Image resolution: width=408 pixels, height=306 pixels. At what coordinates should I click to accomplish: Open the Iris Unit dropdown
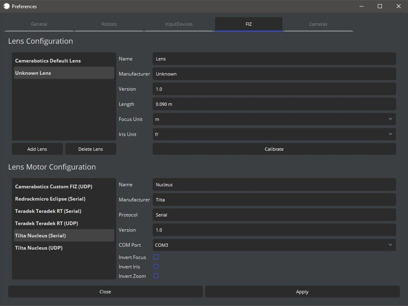274,134
